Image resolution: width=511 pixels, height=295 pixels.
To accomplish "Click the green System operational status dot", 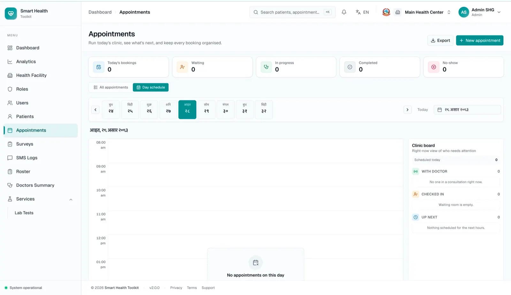I will point(6,288).
